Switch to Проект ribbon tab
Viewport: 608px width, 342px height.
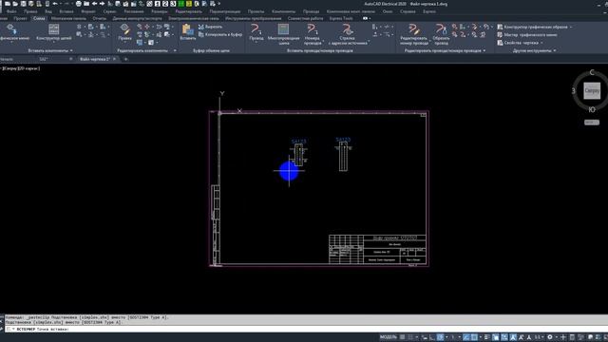(x=20, y=18)
